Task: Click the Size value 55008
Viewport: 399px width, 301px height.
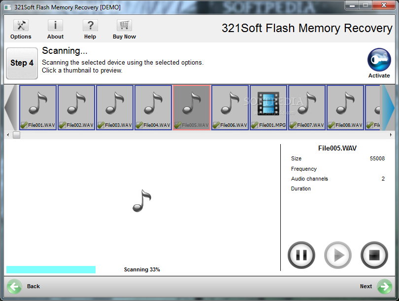Action: pyautogui.click(x=377, y=158)
